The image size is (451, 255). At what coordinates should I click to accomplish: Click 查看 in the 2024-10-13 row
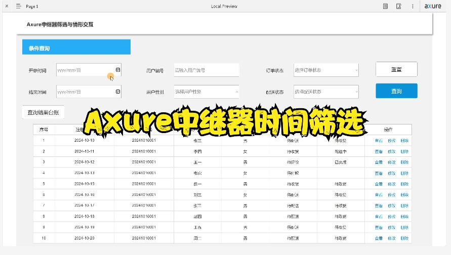point(379,173)
